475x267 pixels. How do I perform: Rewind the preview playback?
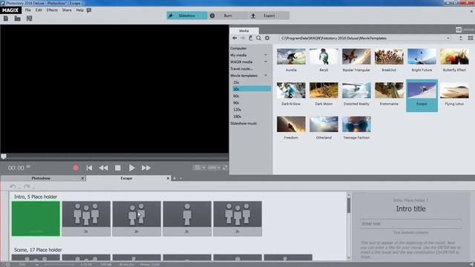pyautogui.click(x=103, y=168)
